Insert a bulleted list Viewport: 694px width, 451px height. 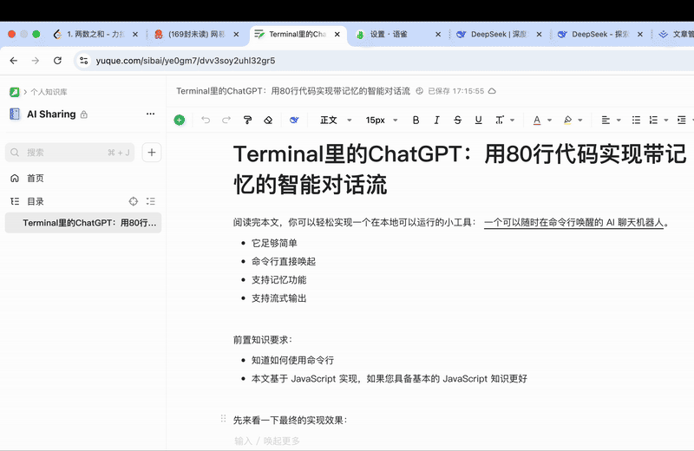636,120
